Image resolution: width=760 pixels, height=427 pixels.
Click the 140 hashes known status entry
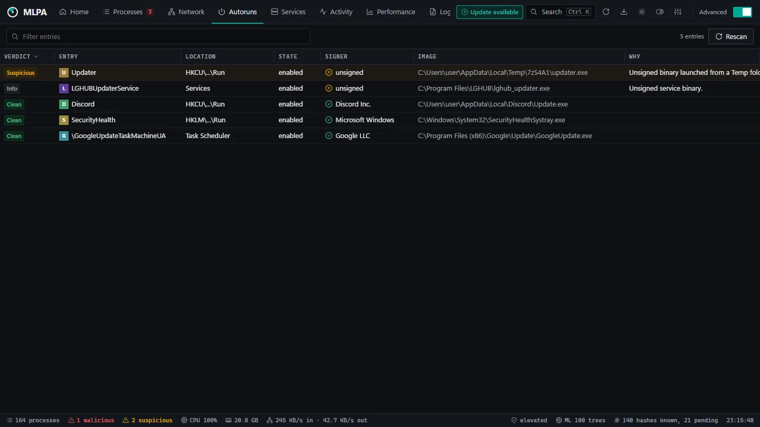[x=666, y=421]
